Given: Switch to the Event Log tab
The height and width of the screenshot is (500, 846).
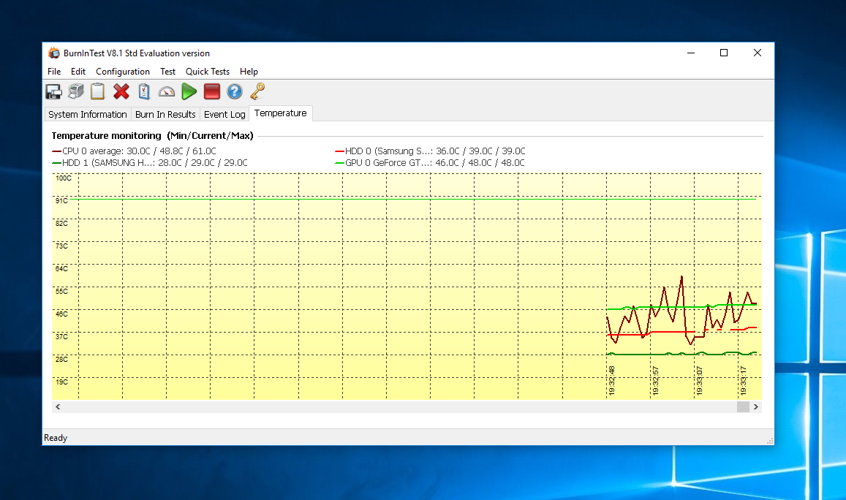Looking at the screenshot, I should click(x=224, y=114).
